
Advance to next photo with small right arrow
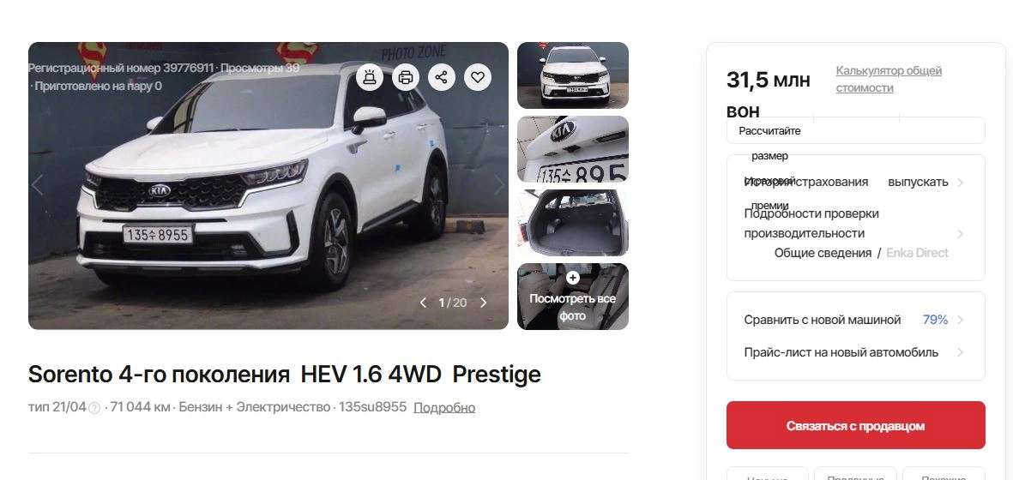click(x=483, y=303)
